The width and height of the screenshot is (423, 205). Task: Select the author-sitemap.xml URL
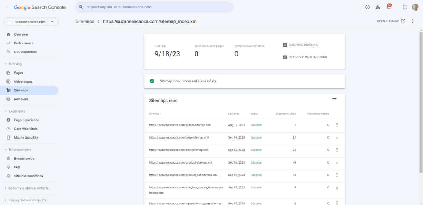click(x=180, y=125)
